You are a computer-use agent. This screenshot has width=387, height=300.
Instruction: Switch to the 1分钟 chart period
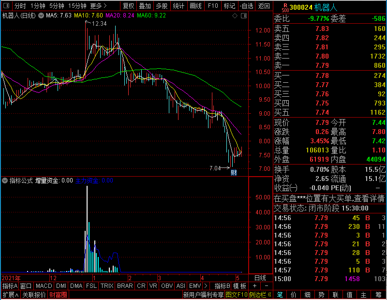[x=38, y=6]
